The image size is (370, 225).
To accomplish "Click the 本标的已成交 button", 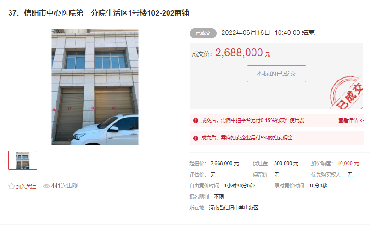I will coord(276,74).
